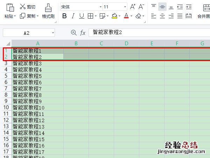The width and height of the screenshot is (210, 158).
Task: Decrease font size with A- icon
Action: tap(141, 7)
